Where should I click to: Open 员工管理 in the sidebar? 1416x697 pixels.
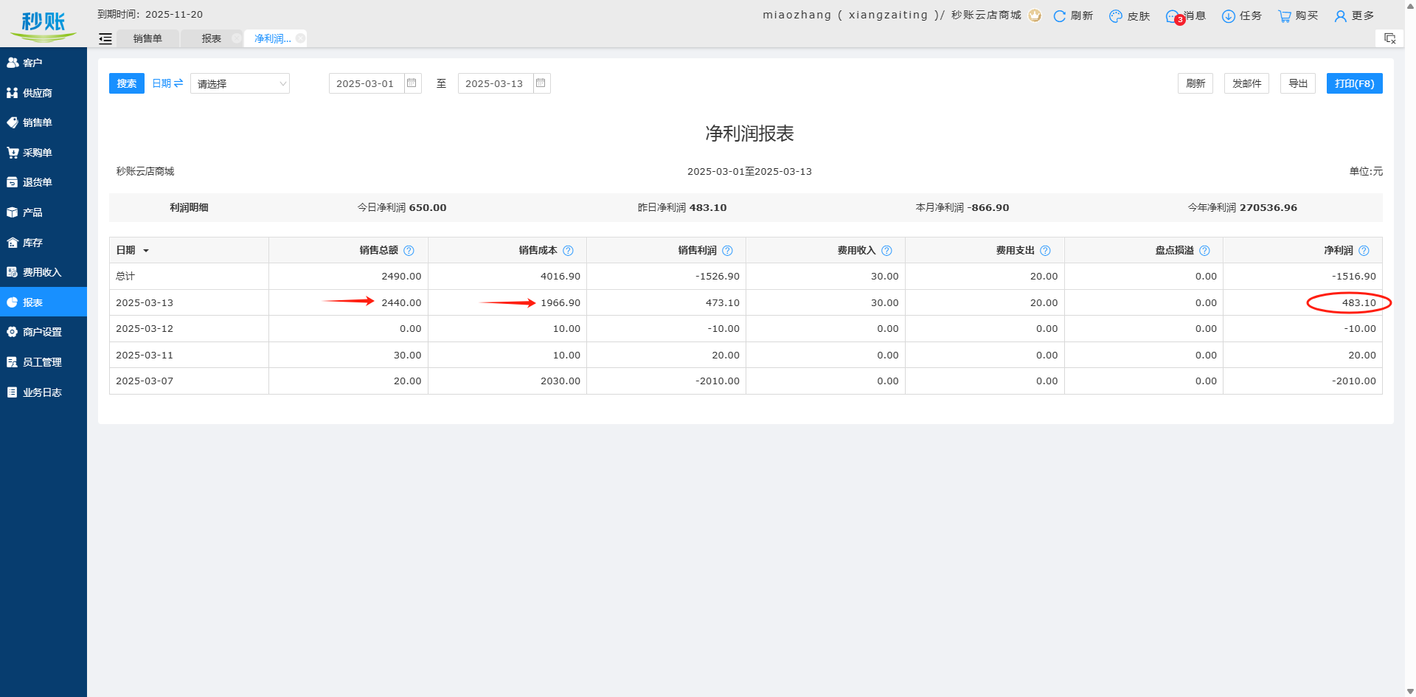point(44,362)
